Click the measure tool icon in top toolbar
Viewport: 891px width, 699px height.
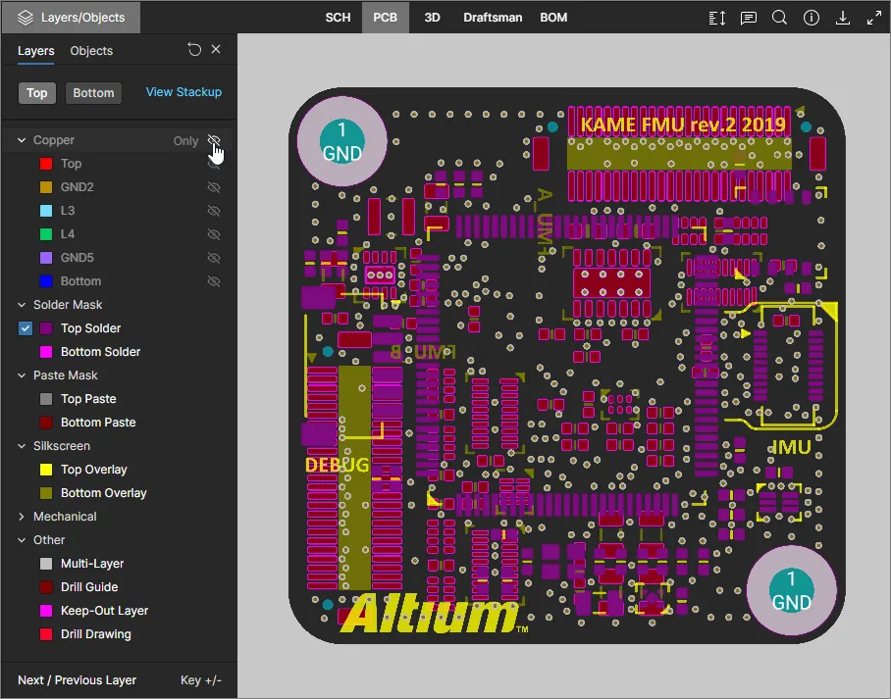coord(717,18)
